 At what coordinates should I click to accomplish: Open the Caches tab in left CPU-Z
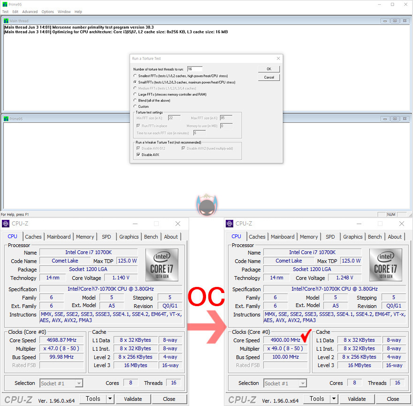pos(33,237)
